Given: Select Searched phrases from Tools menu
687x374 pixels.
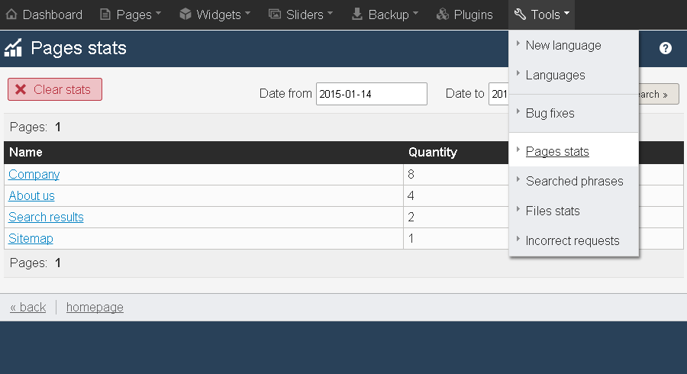Looking at the screenshot, I should (574, 181).
